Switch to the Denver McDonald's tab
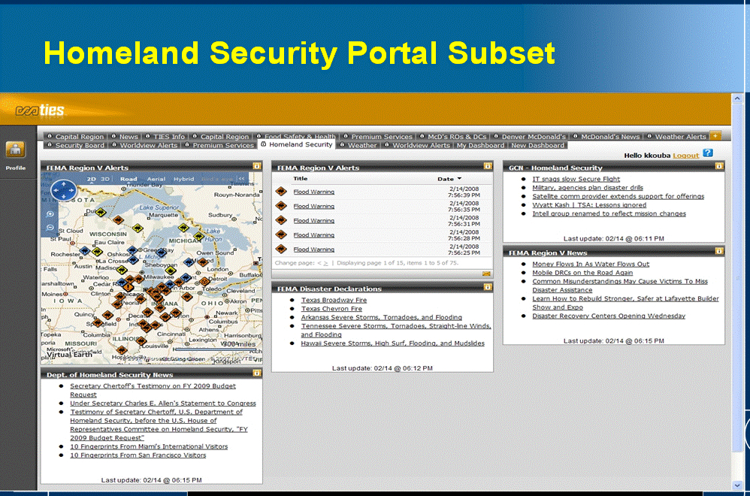 (x=529, y=136)
